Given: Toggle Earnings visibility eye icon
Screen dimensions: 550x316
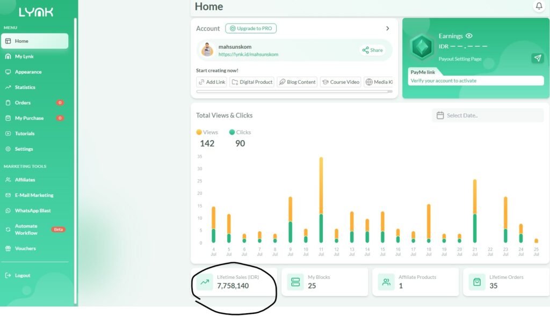Looking at the screenshot, I should [469, 36].
